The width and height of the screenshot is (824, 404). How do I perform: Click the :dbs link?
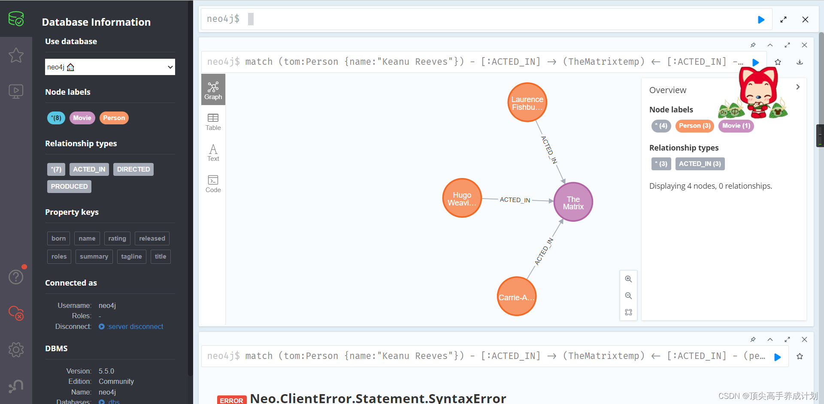pyautogui.click(x=109, y=402)
